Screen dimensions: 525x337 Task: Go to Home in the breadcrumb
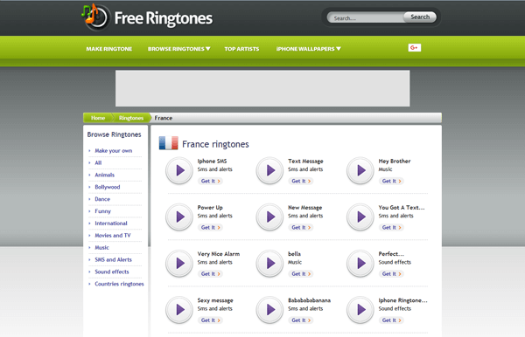click(98, 118)
